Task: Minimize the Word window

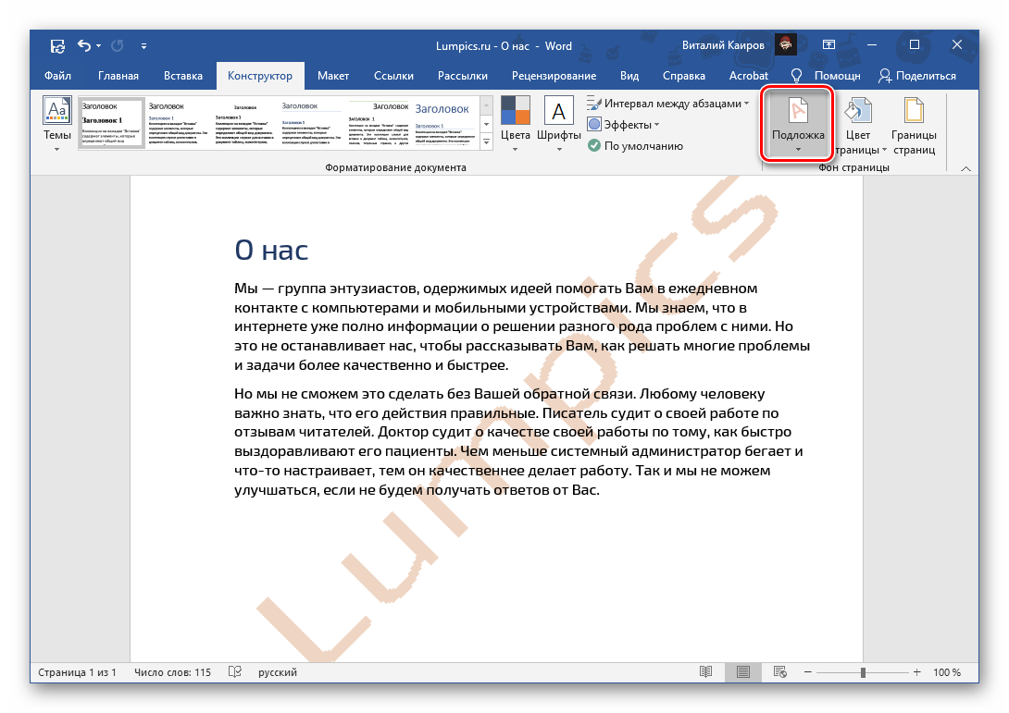Action: point(872,45)
